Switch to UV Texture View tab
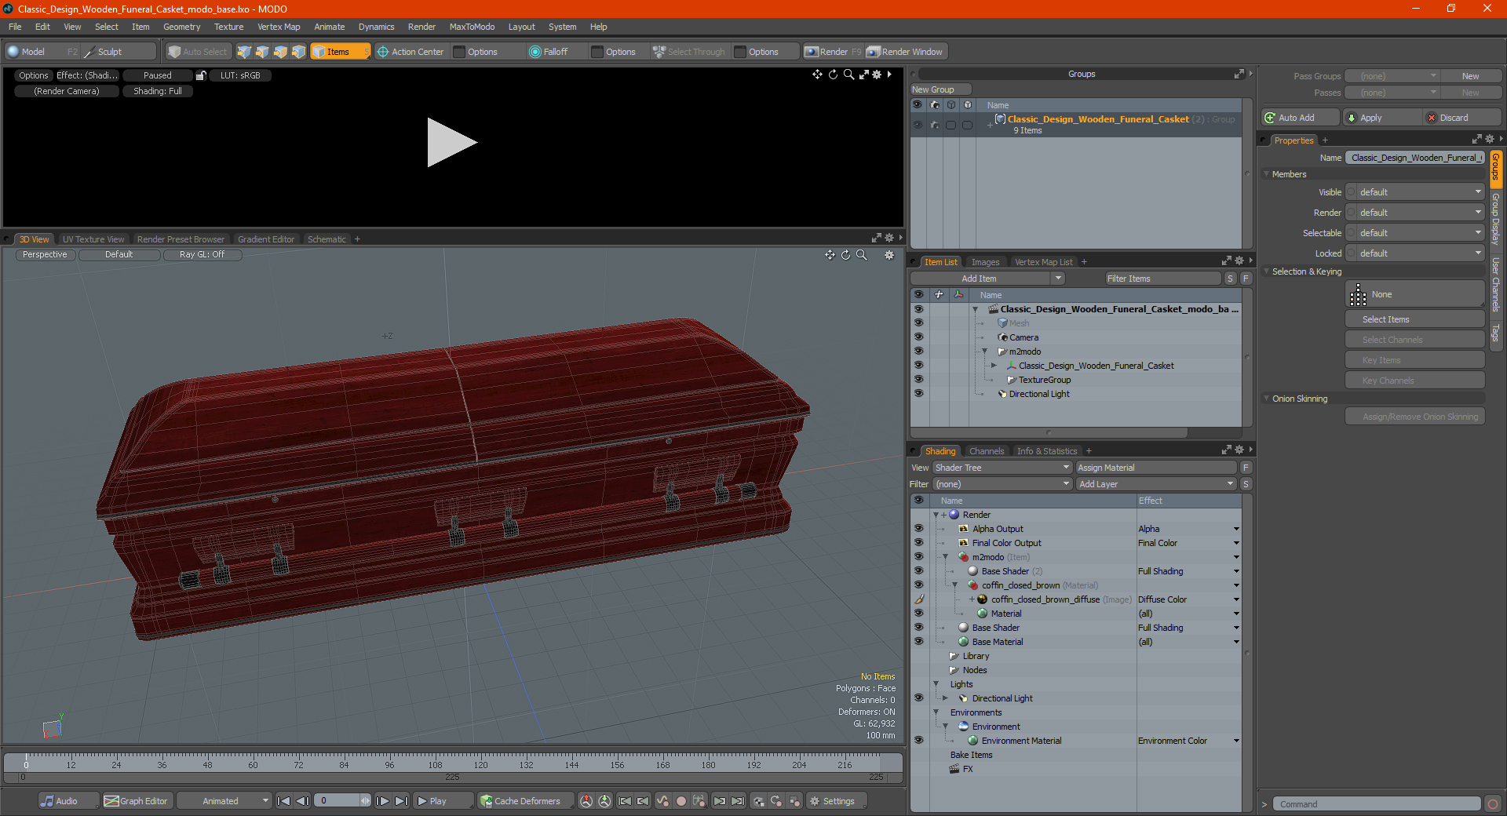This screenshot has height=816, width=1507. pyautogui.click(x=93, y=239)
